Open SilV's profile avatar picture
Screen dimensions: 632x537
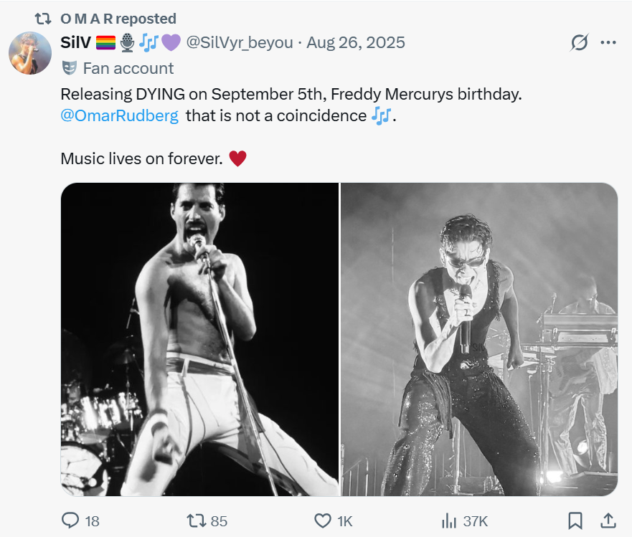pyautogui.click(x=29, y=53)
